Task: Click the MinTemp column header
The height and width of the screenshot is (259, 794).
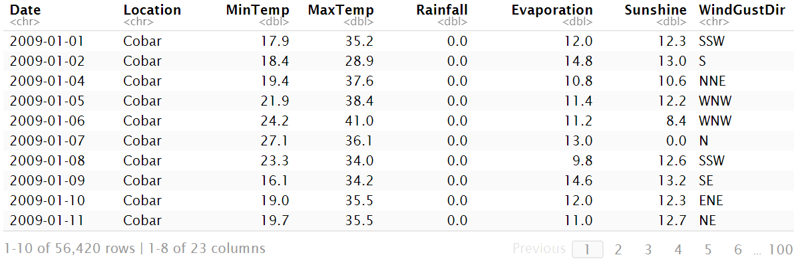Action: [258, 10]
